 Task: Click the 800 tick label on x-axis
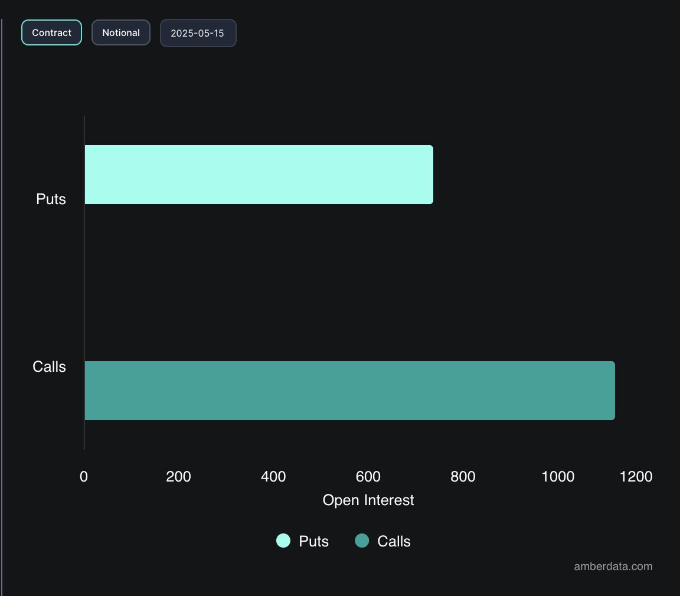pyautogui.click(x=463, y=476)
